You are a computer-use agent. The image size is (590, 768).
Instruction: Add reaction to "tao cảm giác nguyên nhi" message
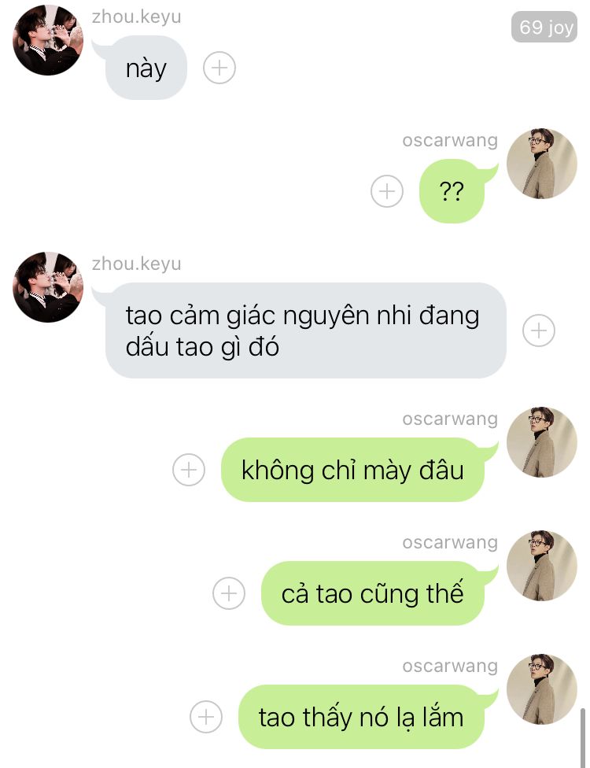point(539,330)
